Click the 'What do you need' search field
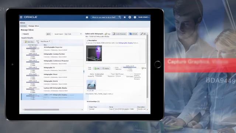 (x=104, y=17)
